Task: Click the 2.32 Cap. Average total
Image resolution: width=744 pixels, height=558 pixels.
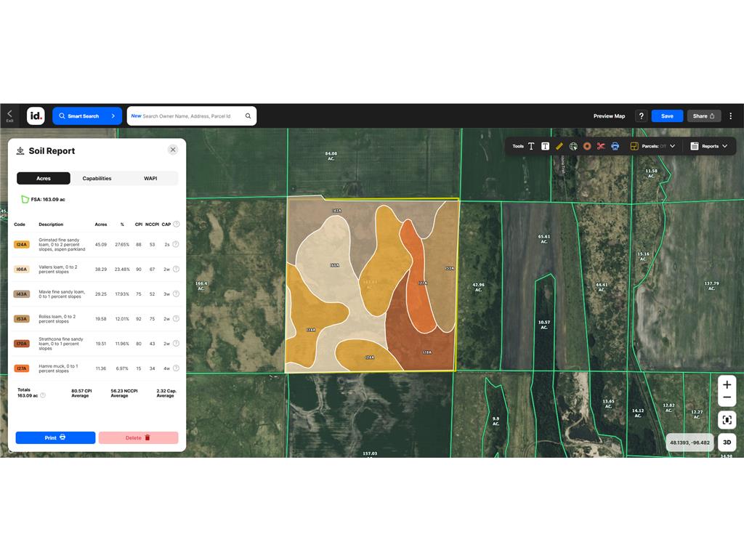Action: [x=166, y=393]
